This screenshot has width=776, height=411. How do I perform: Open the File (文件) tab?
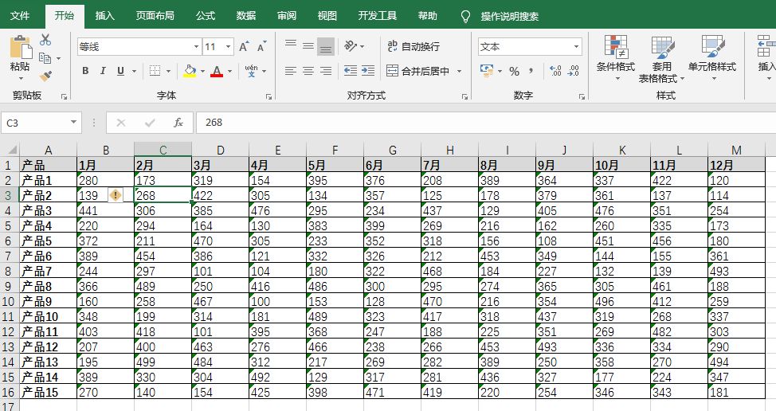[x=20, y=16]
